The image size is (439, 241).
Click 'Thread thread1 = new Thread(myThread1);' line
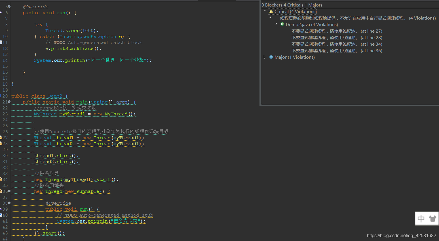(x=89, y=138)
